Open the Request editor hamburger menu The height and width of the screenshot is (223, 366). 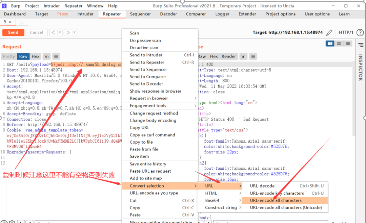(56, 56)
